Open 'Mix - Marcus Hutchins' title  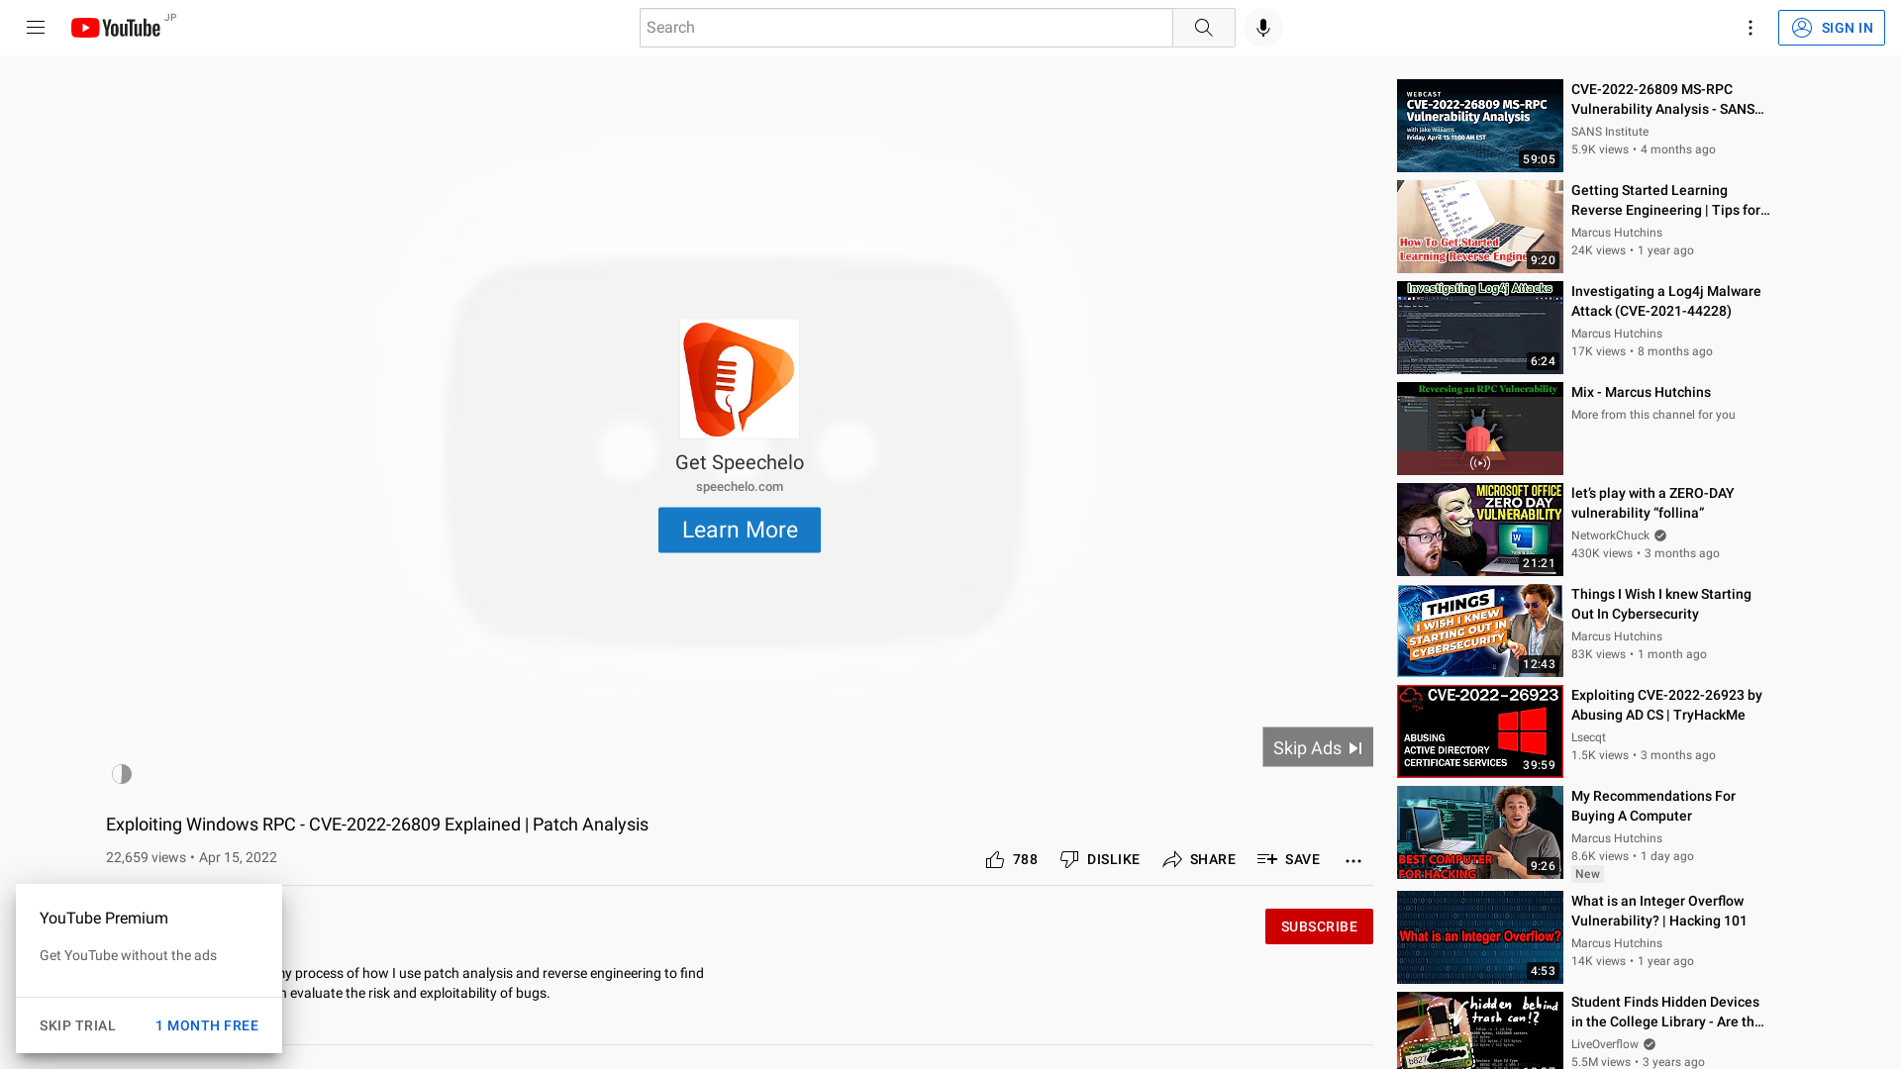1641,392
